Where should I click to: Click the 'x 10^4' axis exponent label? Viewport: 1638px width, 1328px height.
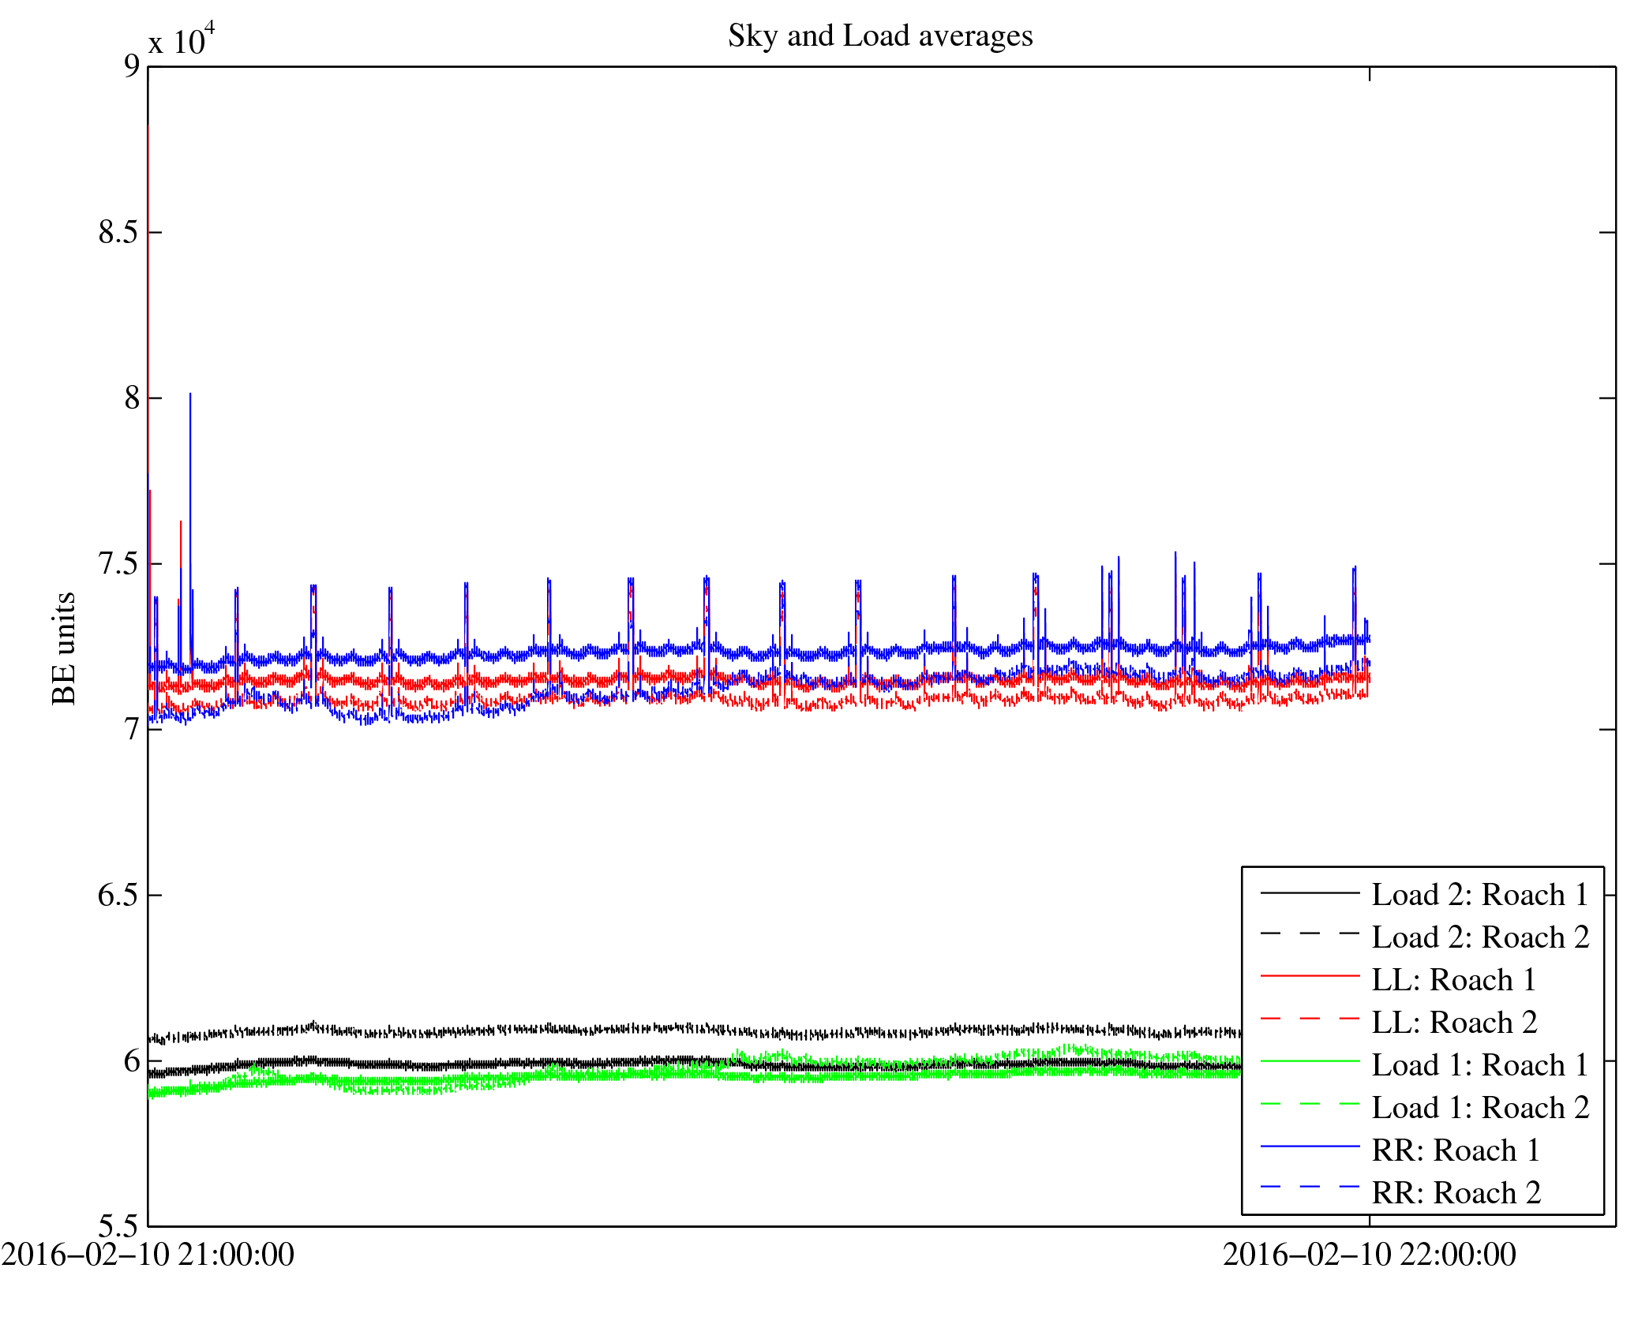click(x=181, y=39)
